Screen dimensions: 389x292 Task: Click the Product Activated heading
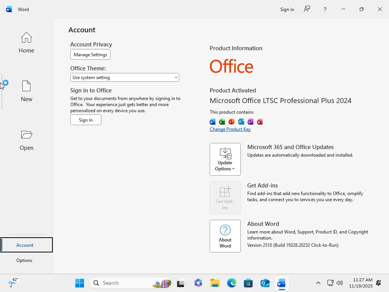coord(233,90)
